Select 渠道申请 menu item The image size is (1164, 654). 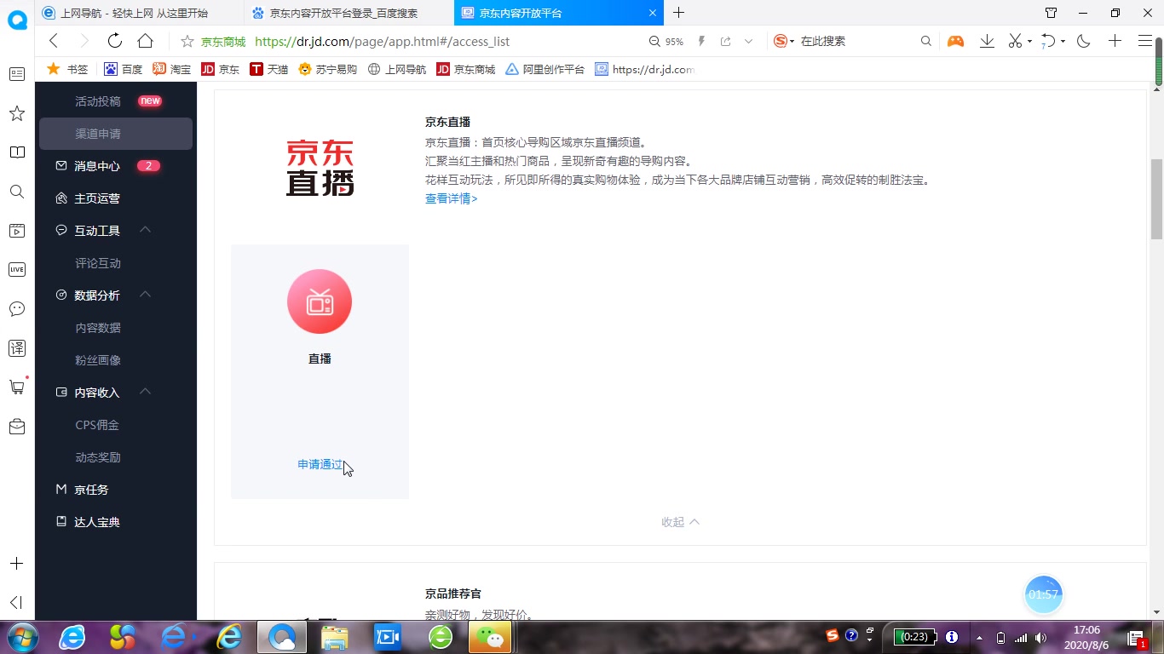(116, 134)
